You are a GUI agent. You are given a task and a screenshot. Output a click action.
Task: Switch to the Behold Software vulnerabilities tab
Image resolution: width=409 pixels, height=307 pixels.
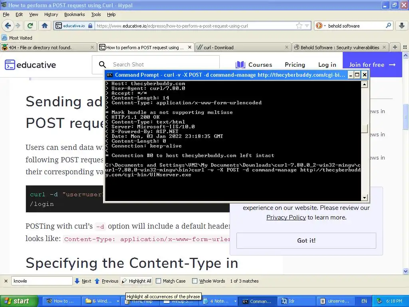340,48
